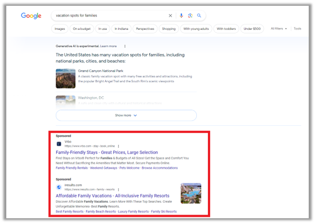315x224 pixels.
Task: Click the Google logo
Action: [x=31, y=15]
